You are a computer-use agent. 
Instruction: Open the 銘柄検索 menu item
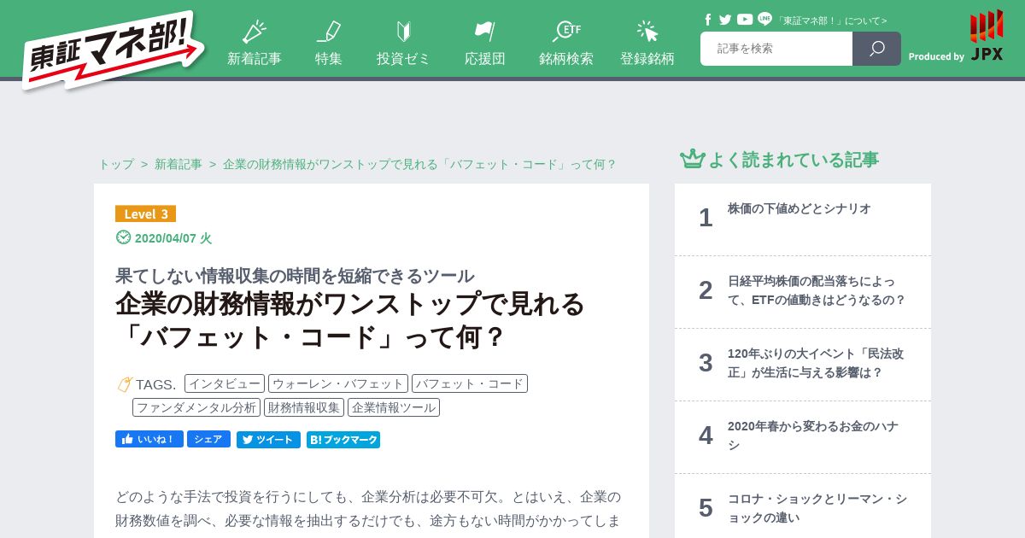coord(566,58)
